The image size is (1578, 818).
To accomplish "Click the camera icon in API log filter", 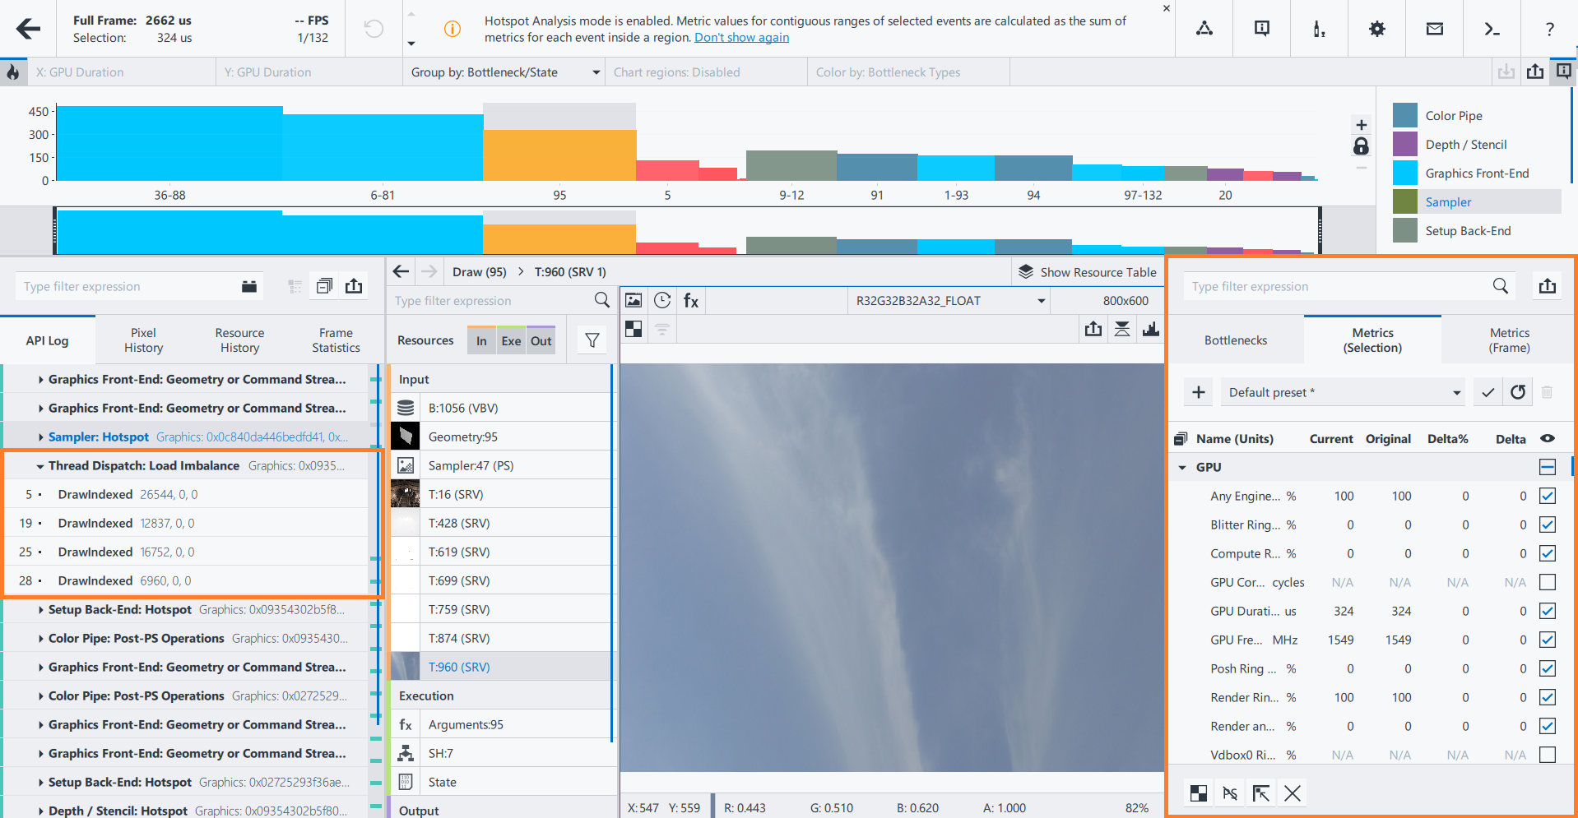I will 249,286.
